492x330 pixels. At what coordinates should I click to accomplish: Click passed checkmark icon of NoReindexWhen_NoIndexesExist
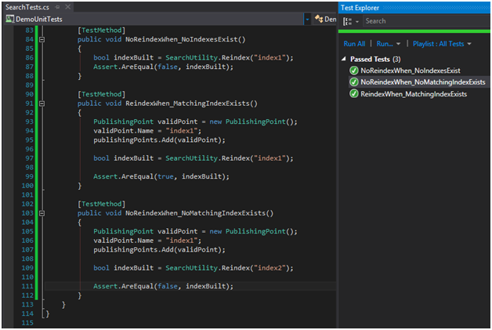tap(354, 71)
